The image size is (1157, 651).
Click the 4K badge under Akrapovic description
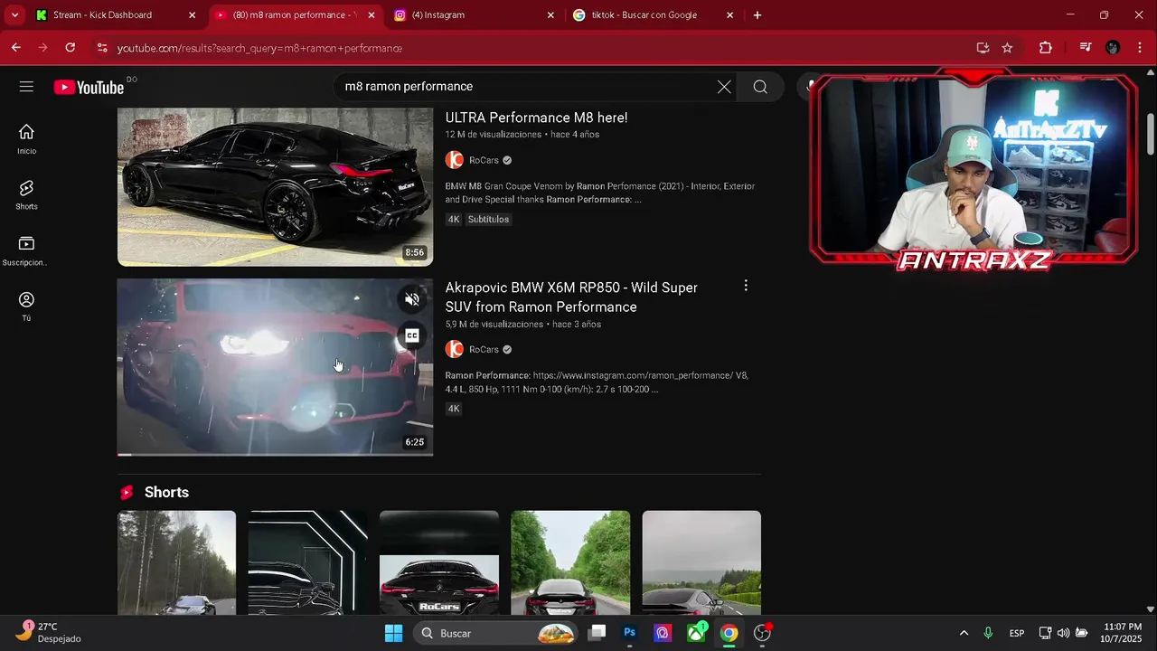(454, 409)
